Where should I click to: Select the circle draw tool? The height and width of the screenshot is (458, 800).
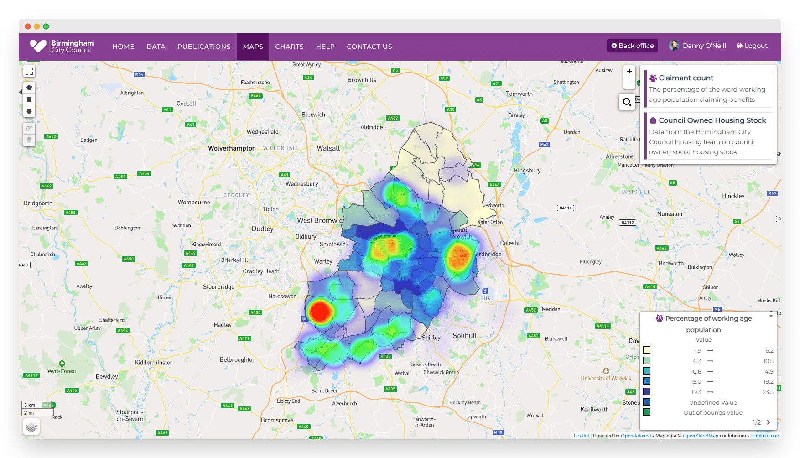tap(29, 111)
